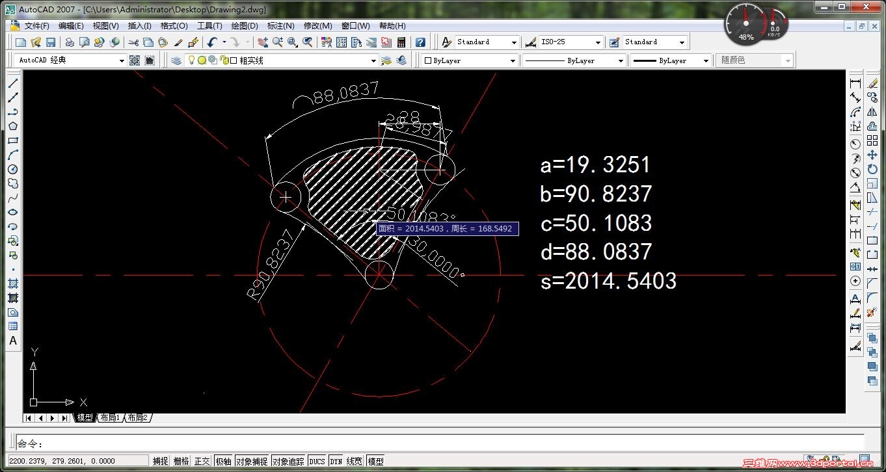Open the Standard table style dropdown

click(x=682, y=42)
